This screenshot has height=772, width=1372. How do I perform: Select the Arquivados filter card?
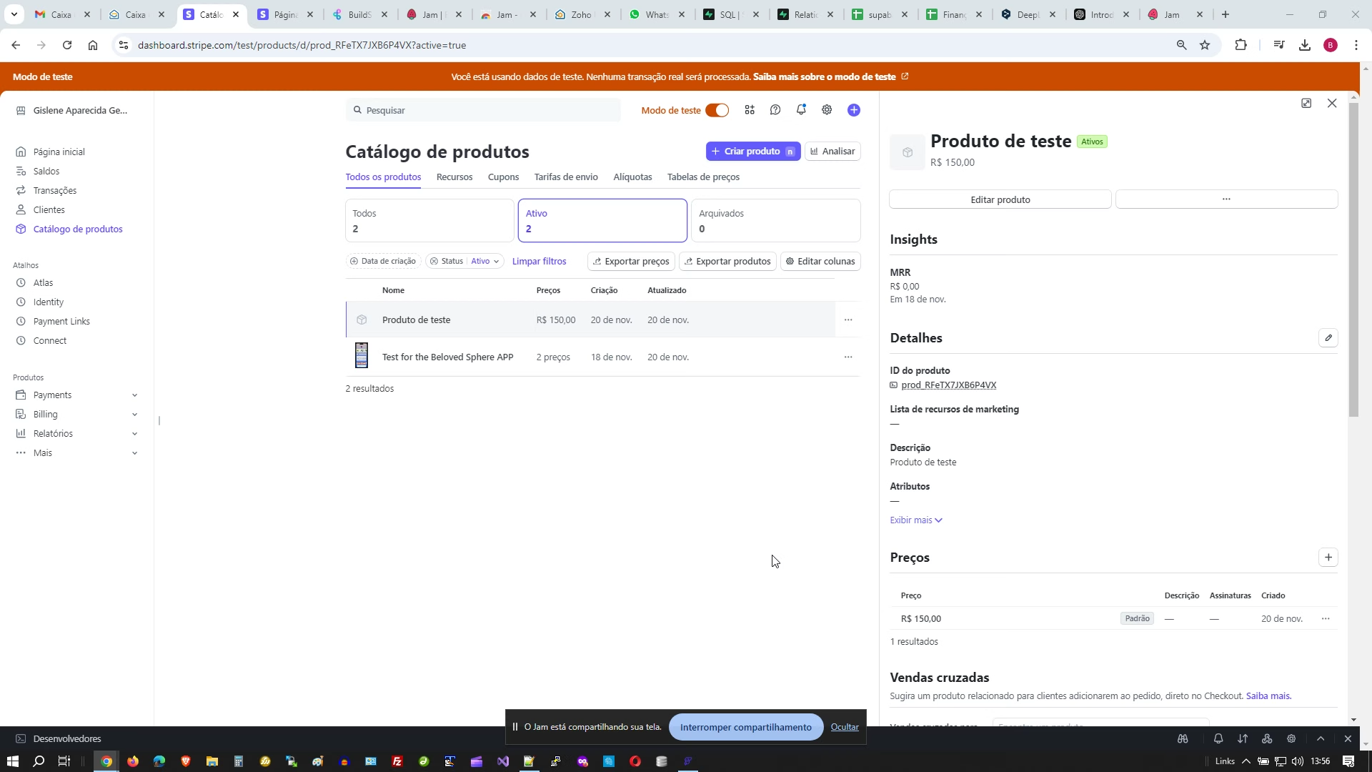[775, 221]
